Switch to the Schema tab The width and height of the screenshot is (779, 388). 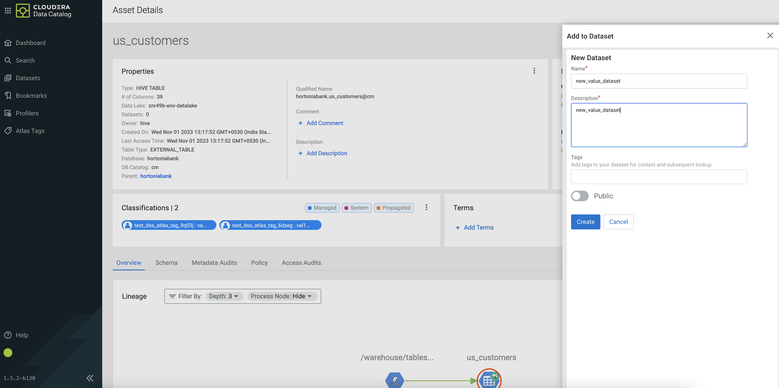(x=166, y=263)
